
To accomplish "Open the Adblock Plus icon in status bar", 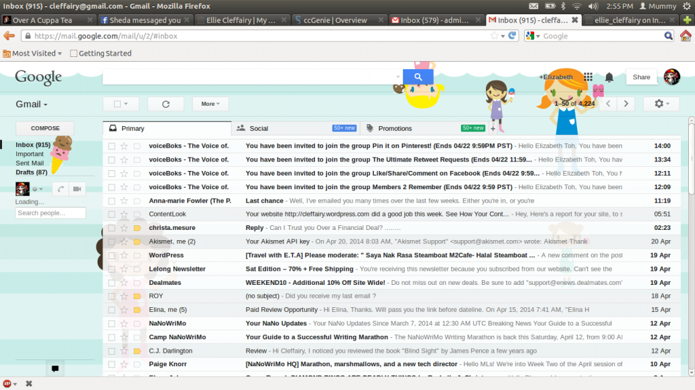I will click(7, 384).
